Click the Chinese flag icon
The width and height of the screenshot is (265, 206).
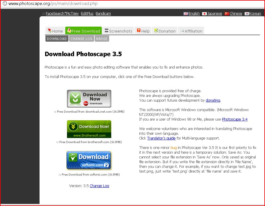tap(227, 14)
